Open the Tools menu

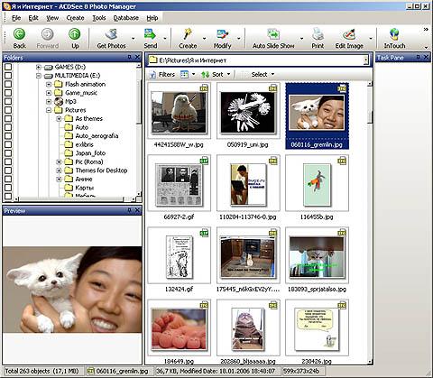coord(99,18)
